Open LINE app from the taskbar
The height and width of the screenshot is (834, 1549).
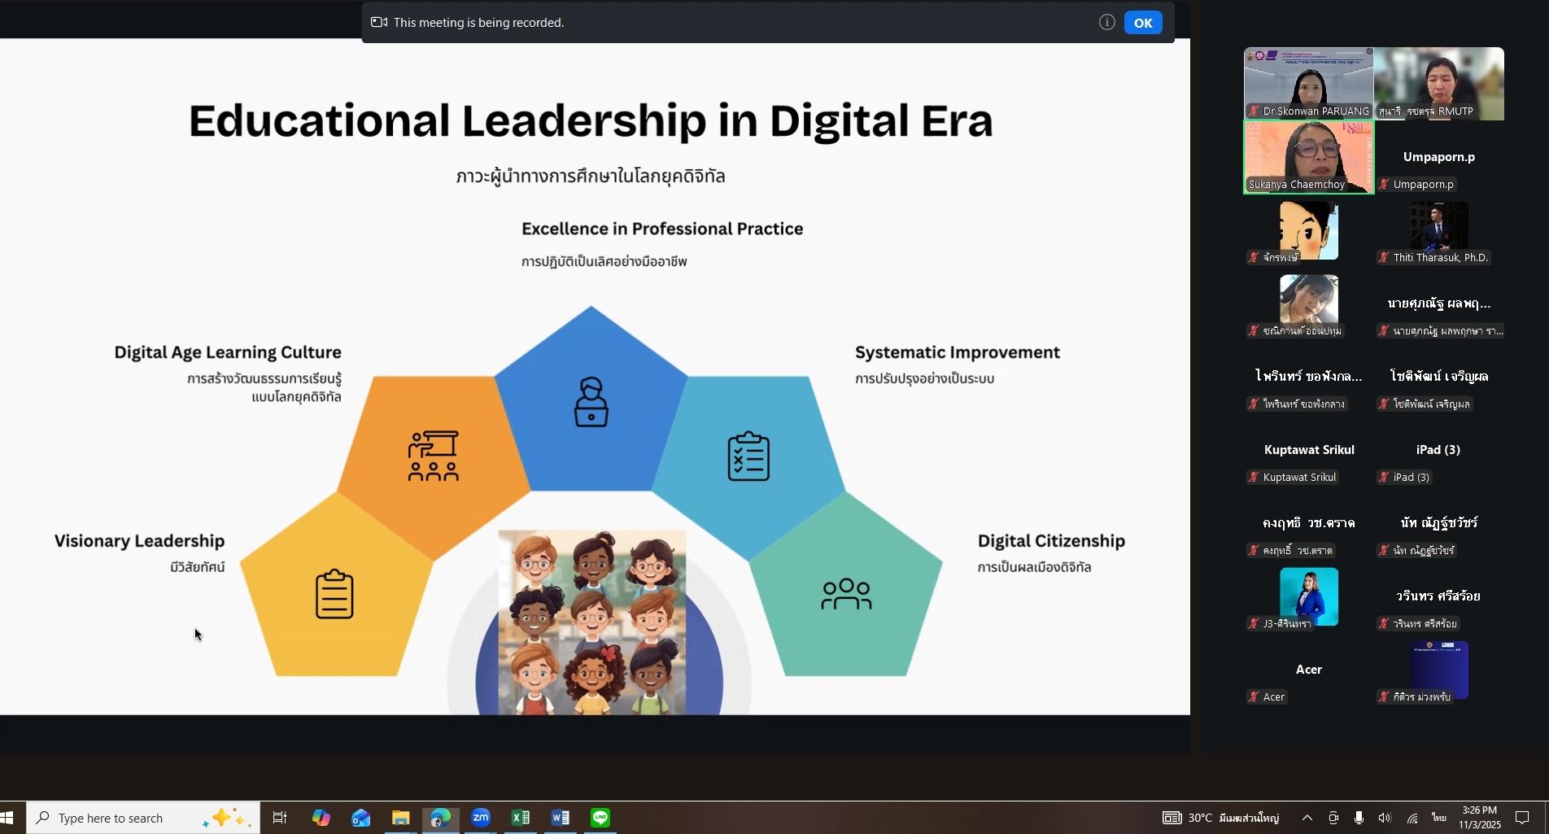tap(600, 818)
